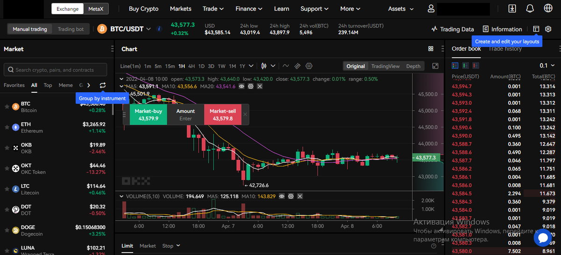
Task: Remove the VOLUME indicator with X
Action: [x=300, y=196]
